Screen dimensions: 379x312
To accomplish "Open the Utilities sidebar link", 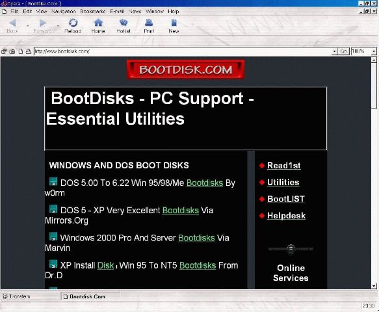I will coord(283,182).
